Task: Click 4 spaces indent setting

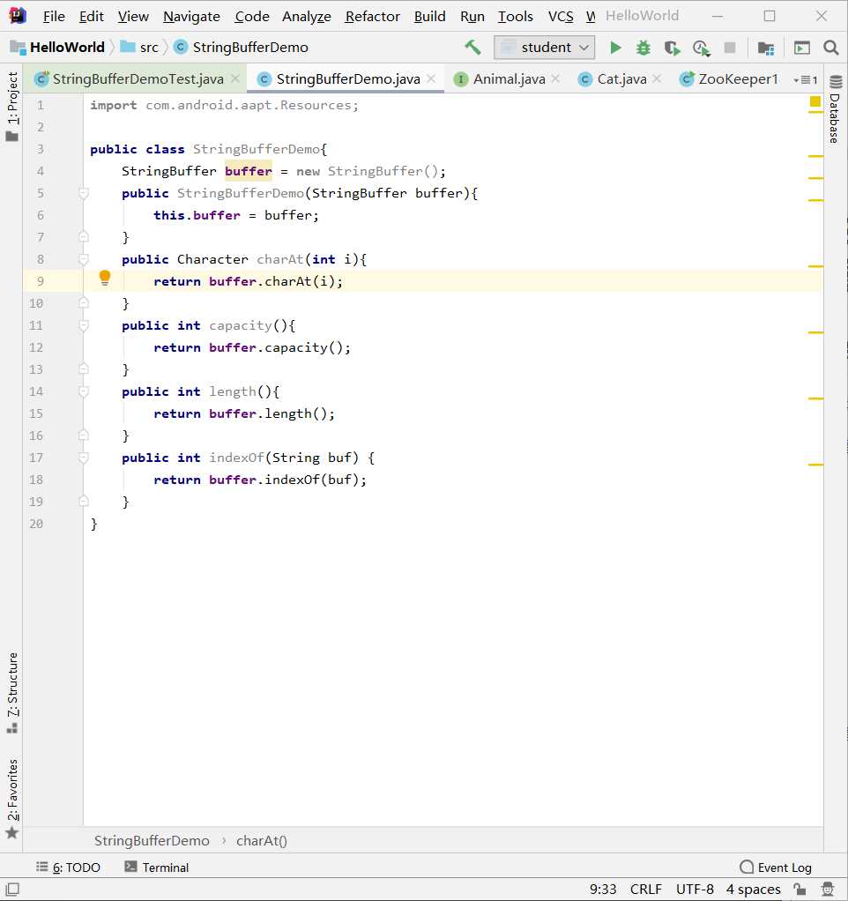Action: click(753, 889)
